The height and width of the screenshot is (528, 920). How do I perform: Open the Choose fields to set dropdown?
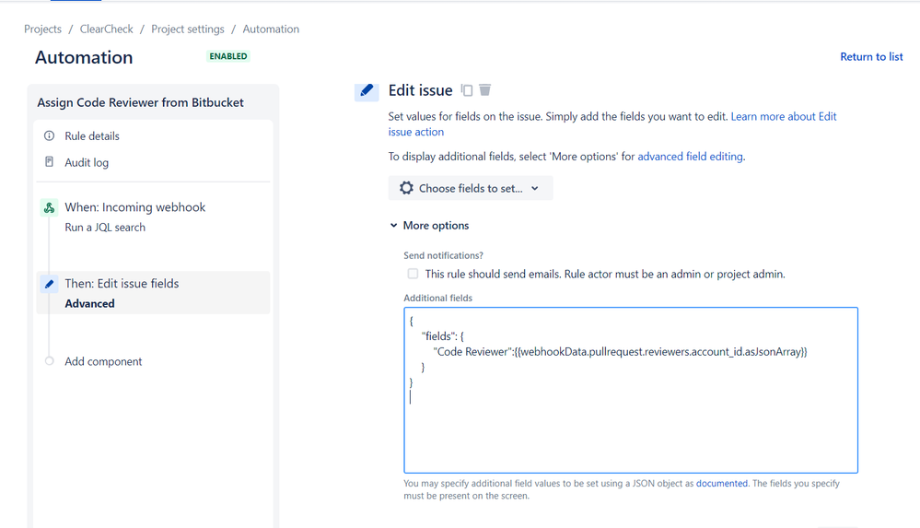[470, 188]
